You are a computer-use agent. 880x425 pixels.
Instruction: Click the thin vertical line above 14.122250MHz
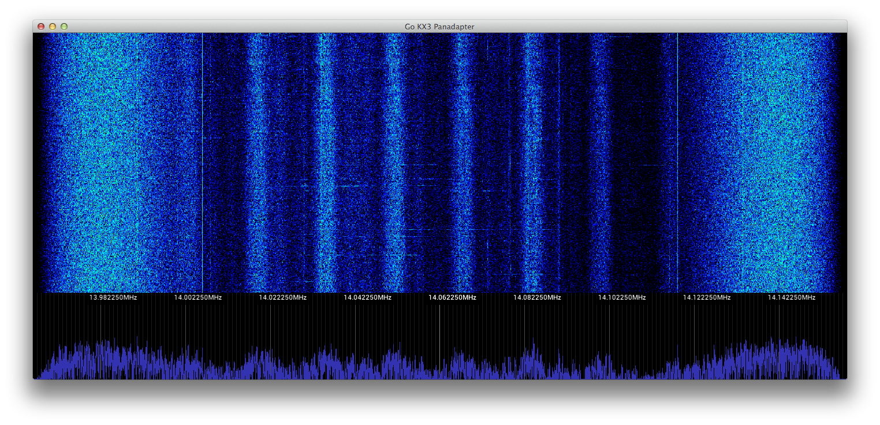(x=677, y=162)
